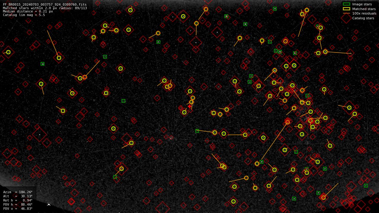Click the 'FOV h = 88.46°' readout
The width and height of the screenshot is (379, 213).
(x=18, y=204)
